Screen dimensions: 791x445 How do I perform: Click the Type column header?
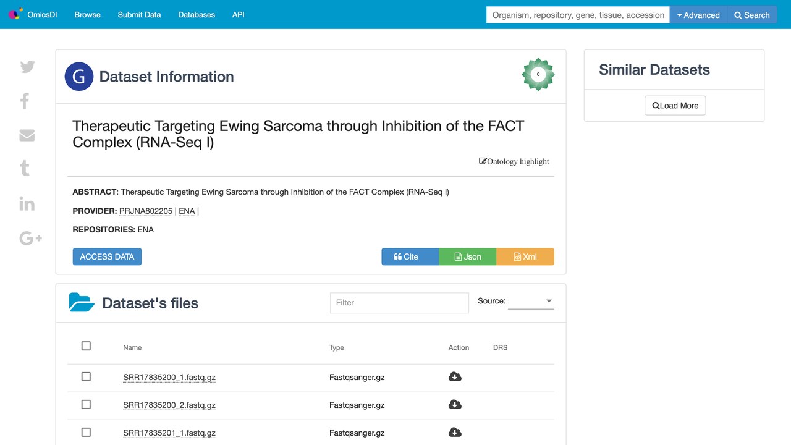click(337, 348)
